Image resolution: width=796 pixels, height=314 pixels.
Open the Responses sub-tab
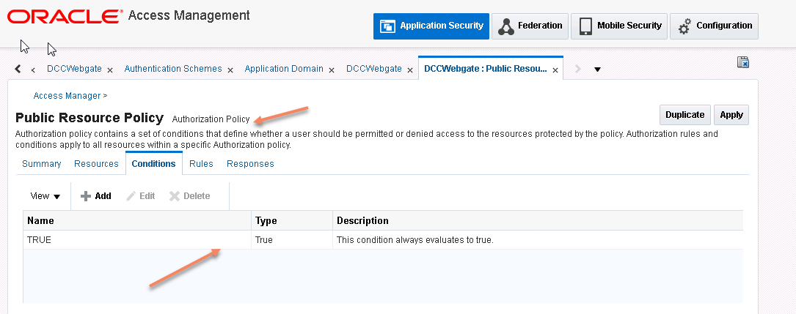[250, 163]
